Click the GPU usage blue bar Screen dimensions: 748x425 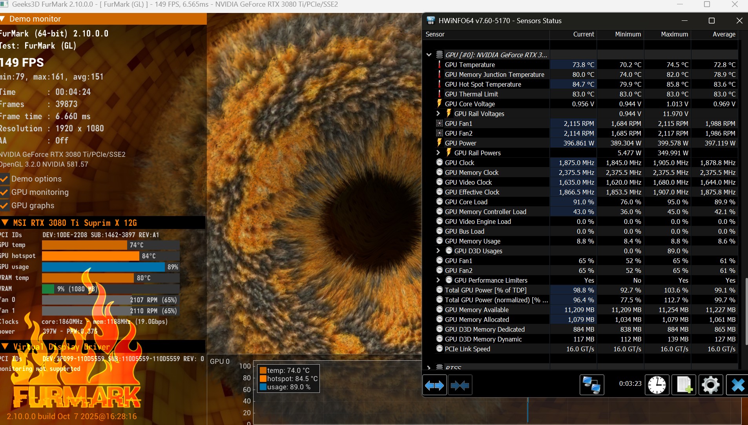(x=103, y=267)
